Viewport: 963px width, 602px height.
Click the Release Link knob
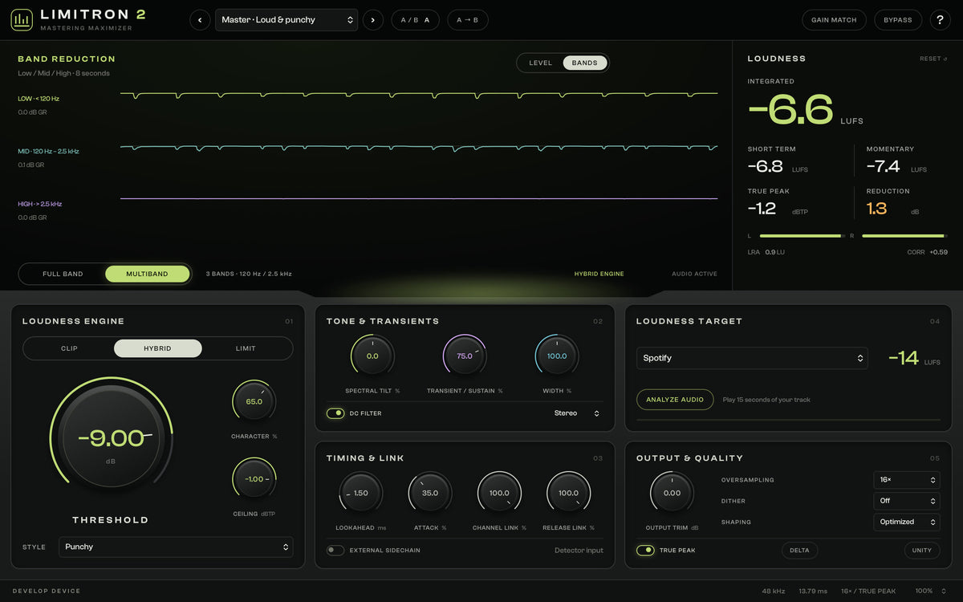[568, 493]
